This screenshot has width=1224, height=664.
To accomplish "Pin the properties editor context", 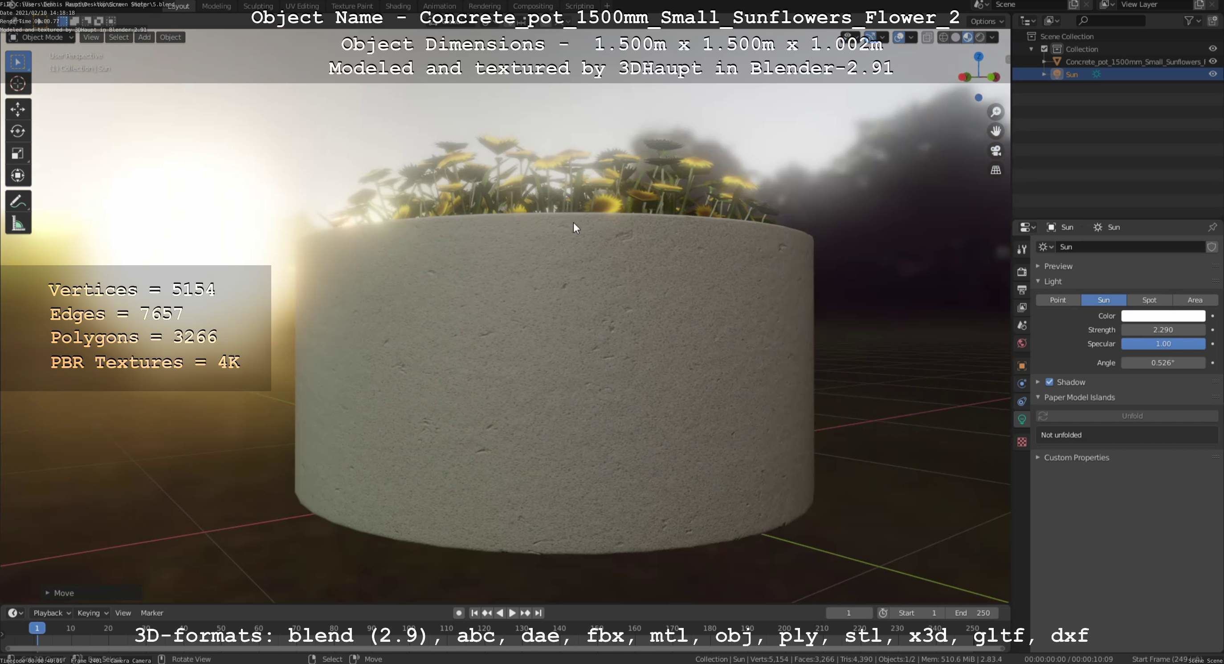I will click(x=1212, y=227).
